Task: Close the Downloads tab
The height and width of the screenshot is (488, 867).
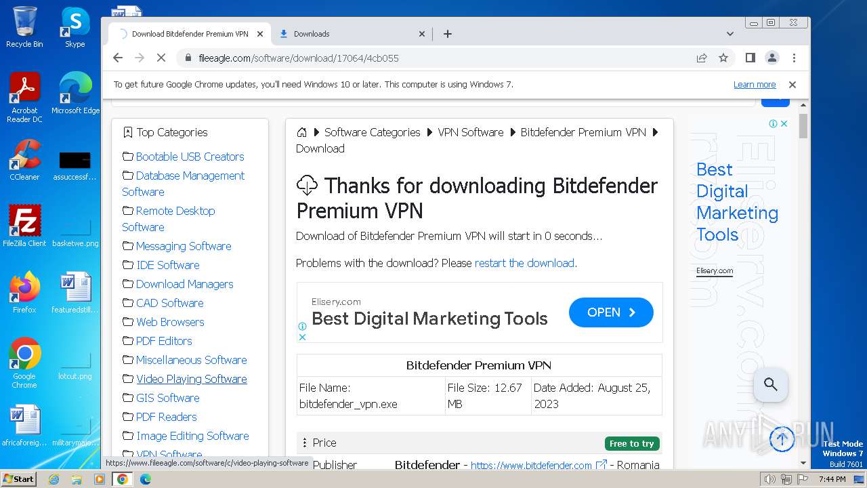Action: tap(422, 34)
